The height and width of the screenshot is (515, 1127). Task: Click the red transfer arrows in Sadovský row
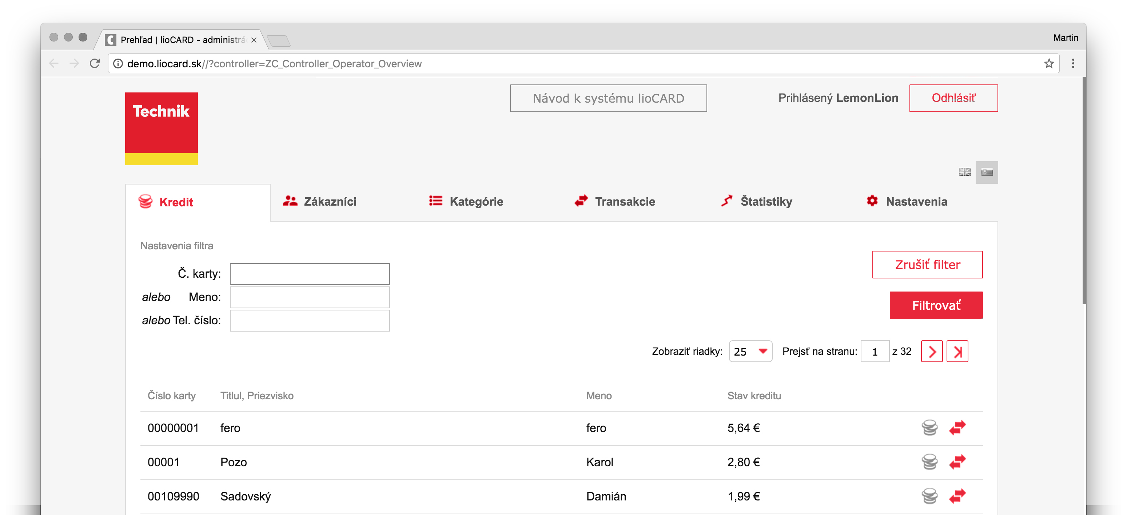coord(957,496)
